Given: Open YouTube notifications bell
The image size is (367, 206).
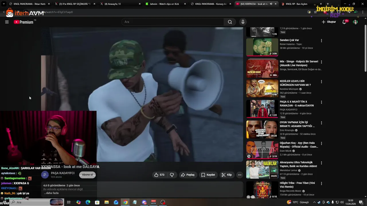Looking at the screenshot, I should (345, 22).
